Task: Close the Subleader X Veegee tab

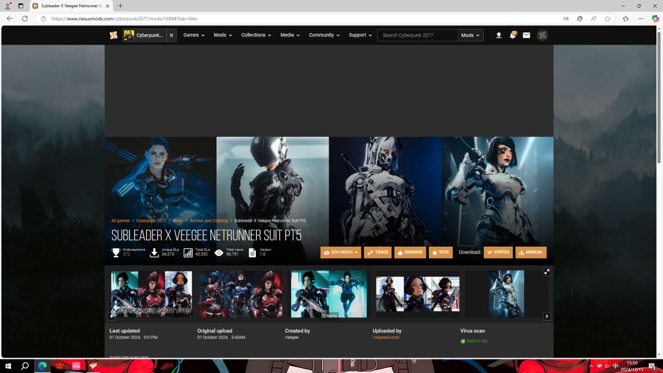Action: coord(107,6)
